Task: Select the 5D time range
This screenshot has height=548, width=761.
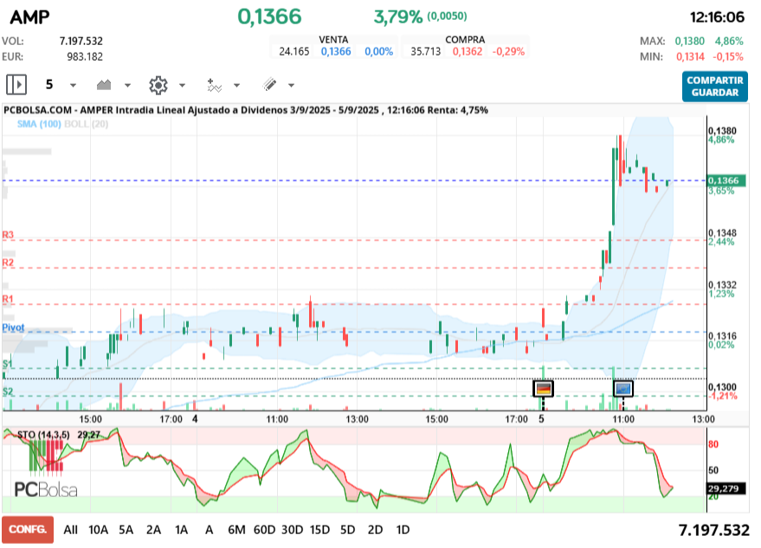Action: click(x=347, y=530)
